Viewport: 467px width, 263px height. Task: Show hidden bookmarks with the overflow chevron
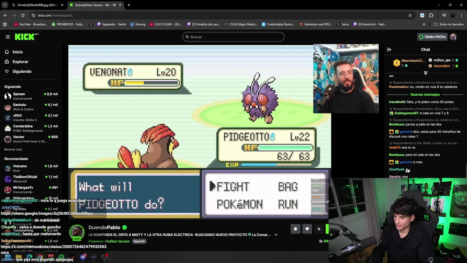click(x=424, y=24)
